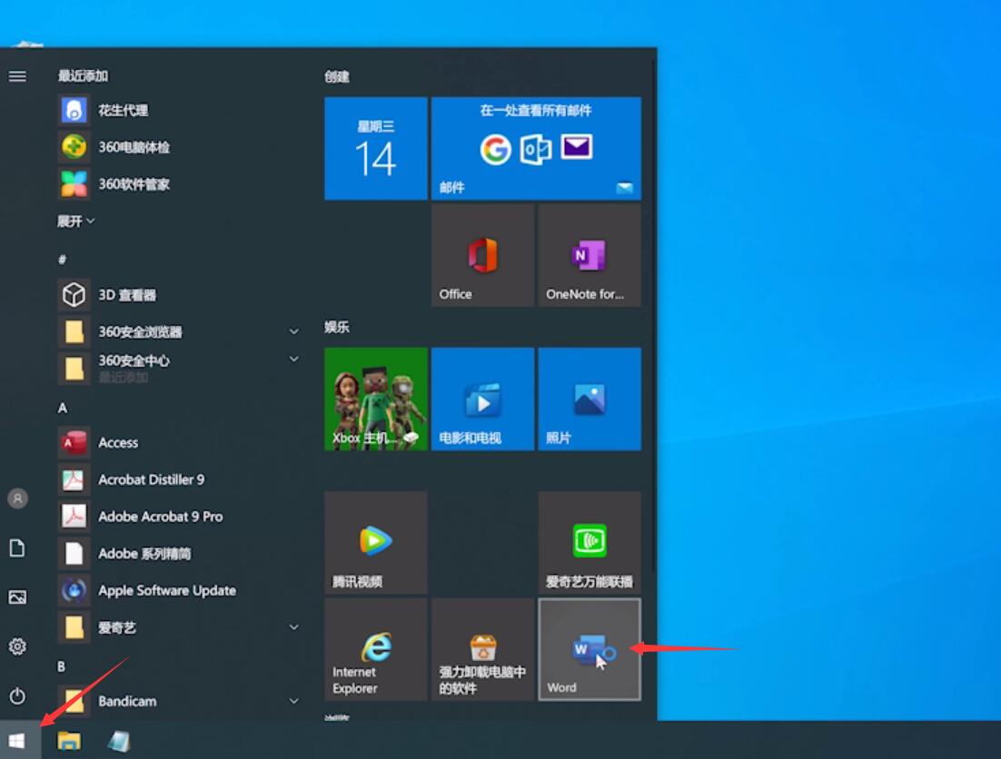Launch the Tencent Video tile

coord(376,543)
